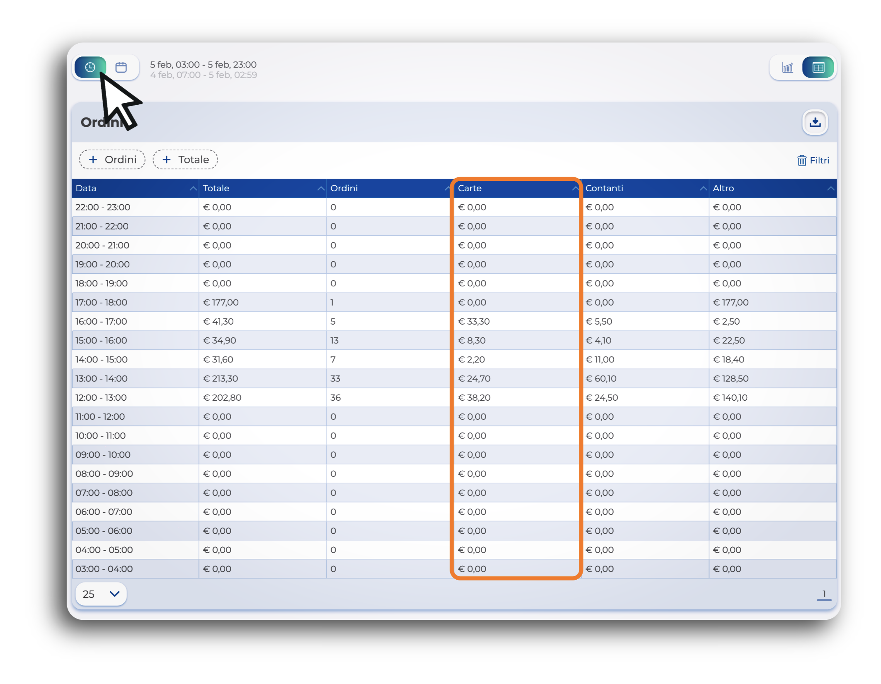Screen dimensions: 881x684
Task: Select the 12:00 - 13:00 row
Action: [101, 398]
